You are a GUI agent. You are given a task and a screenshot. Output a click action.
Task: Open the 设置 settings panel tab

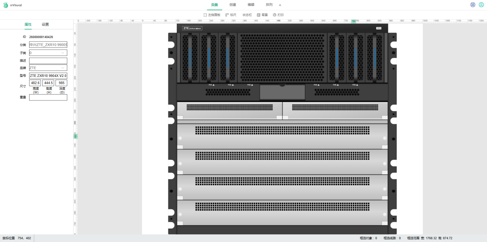pos(45,24)
